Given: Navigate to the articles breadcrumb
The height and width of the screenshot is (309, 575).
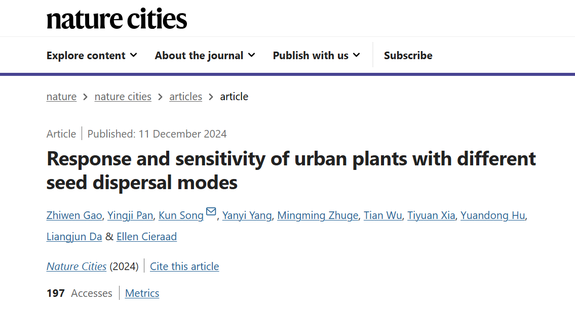Looking at the screenshot, I should 185,97.
